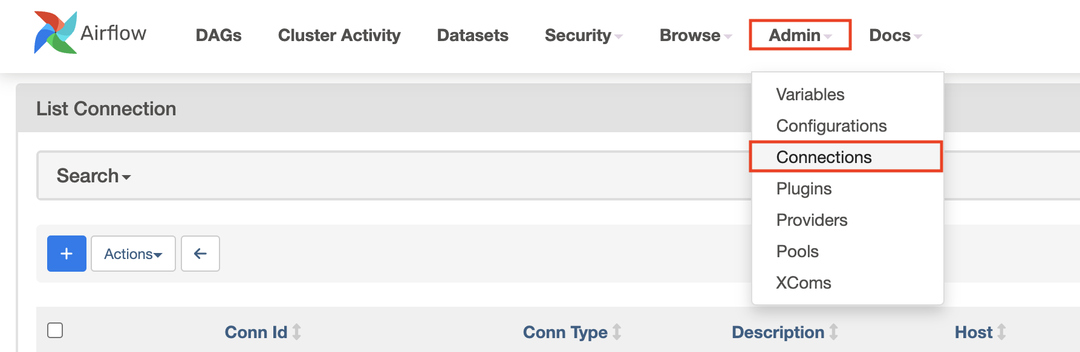
Task: Go to the DAGs page
Action: tap(218, 36)
